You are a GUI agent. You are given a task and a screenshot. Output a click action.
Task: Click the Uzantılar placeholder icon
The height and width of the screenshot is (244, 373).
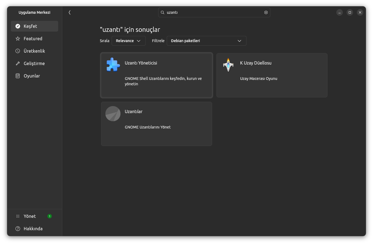pyautogui.click(x=113, y=114)
